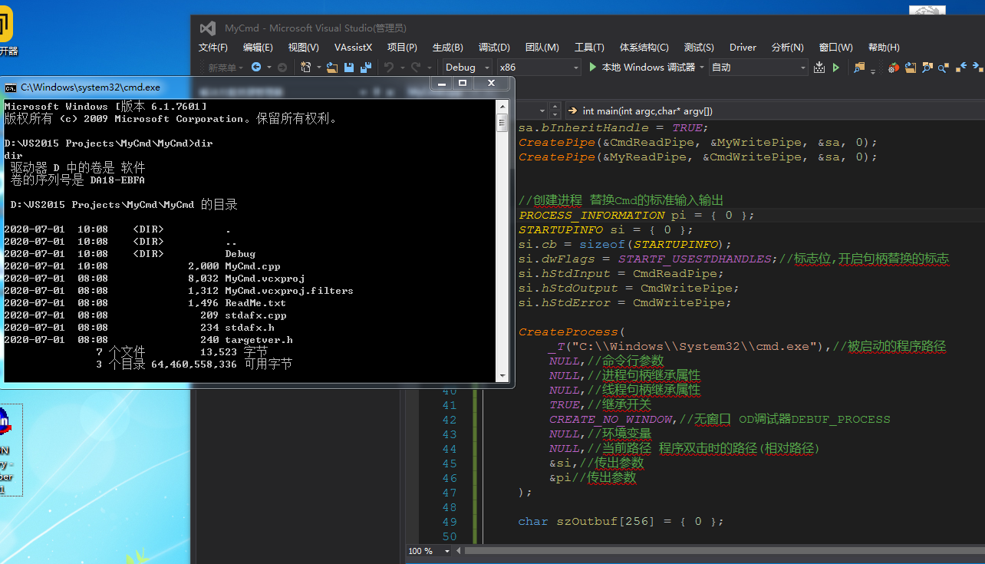985x564 pixels.
Task: Expand the undo history dropdown arrow
Action: tap(401, 68)
